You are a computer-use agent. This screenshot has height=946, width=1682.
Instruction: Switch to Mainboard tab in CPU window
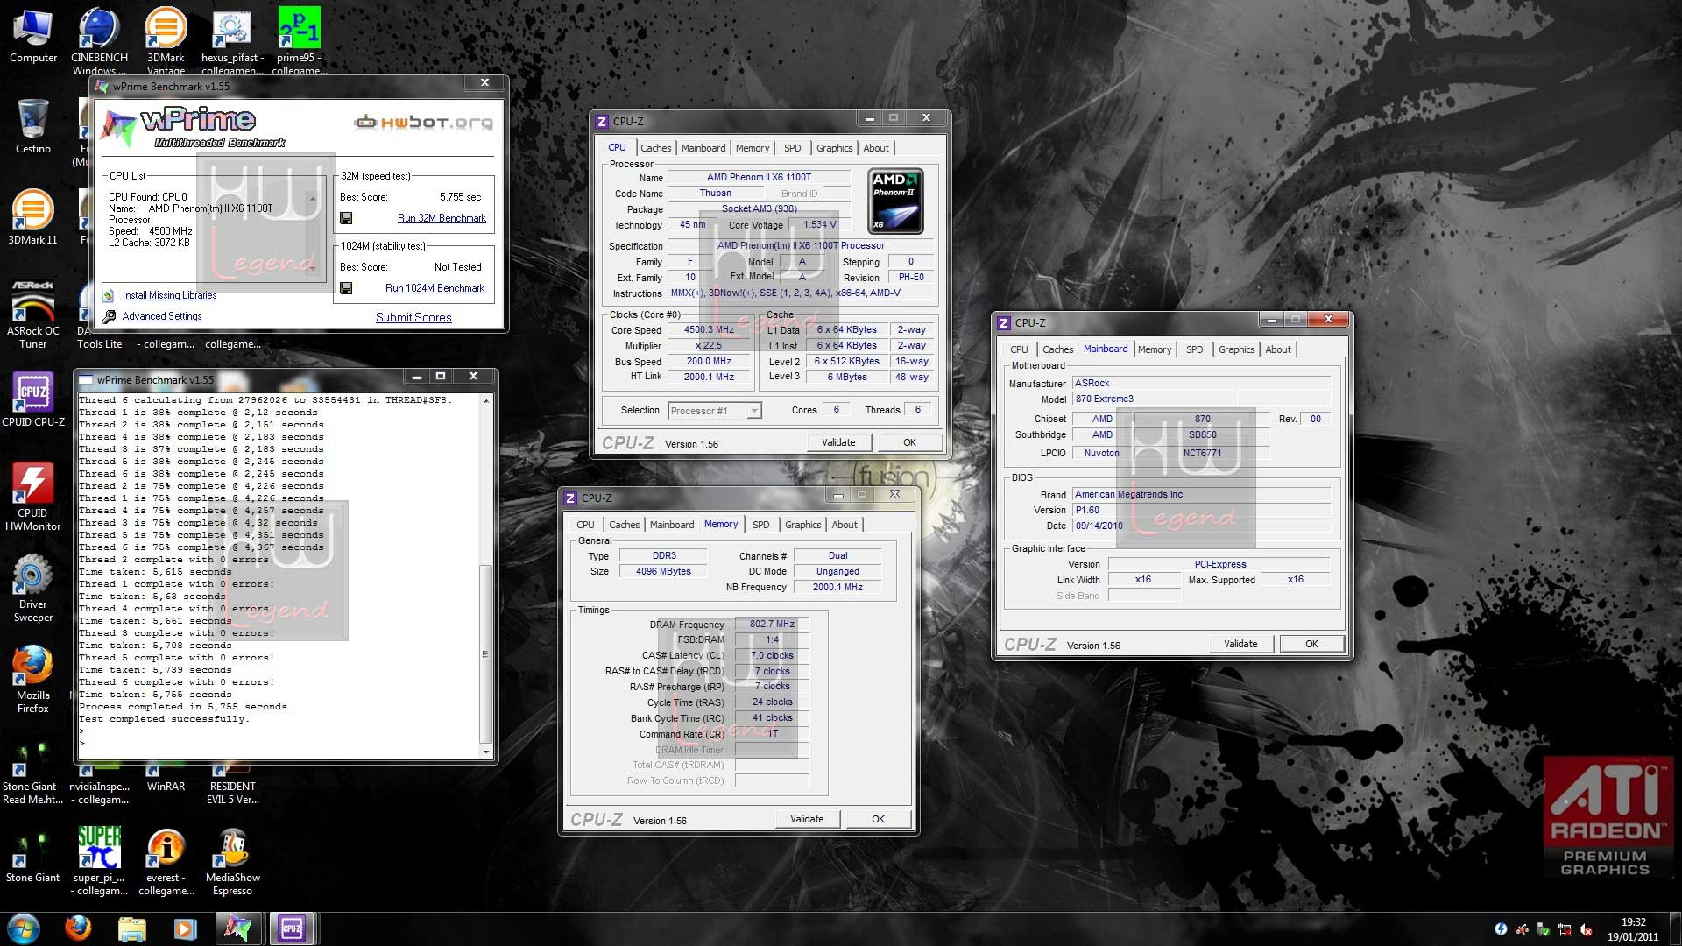point(703,148)
